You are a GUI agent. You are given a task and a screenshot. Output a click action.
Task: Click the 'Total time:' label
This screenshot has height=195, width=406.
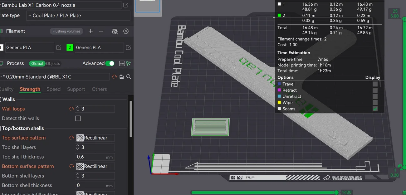point(288,71)
